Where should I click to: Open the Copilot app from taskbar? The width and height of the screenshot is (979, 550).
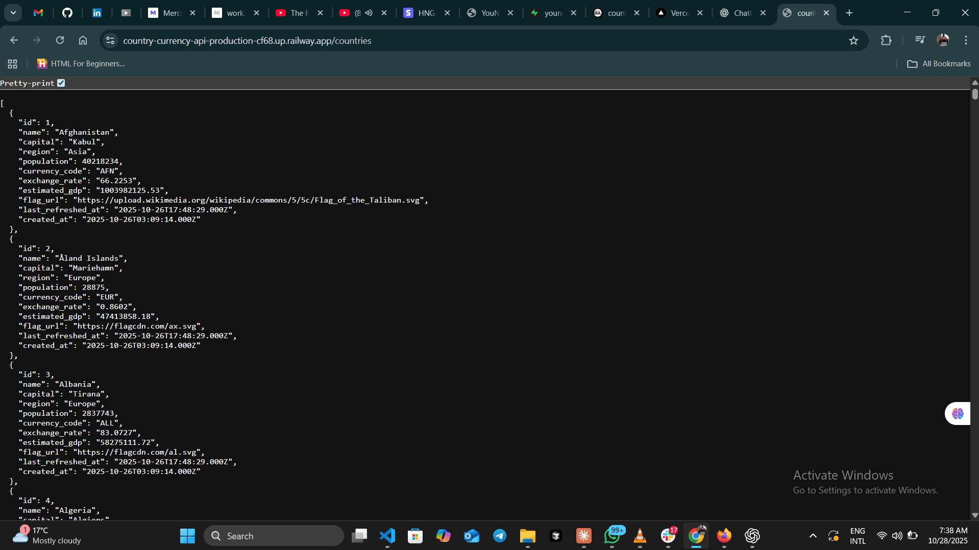444,536
